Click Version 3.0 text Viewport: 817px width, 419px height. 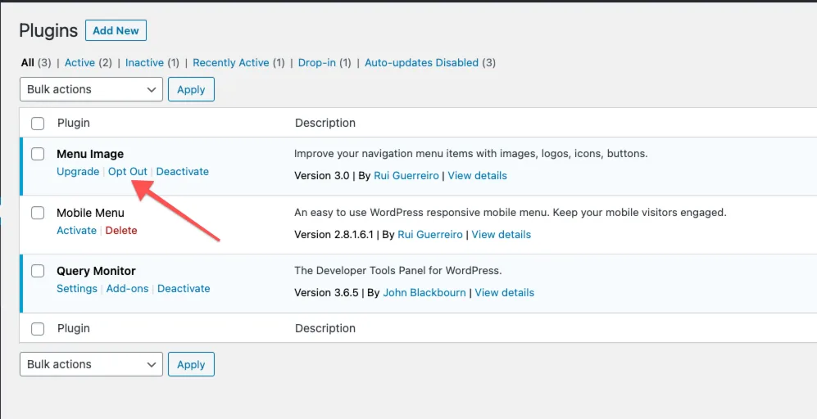click(322, 176)
